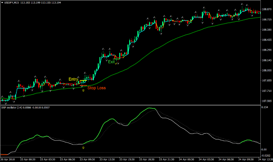Click the 24 Apr 03:30 time label
Image resolution: width=273 pixels, height=162 pixels.
point(206,159)
